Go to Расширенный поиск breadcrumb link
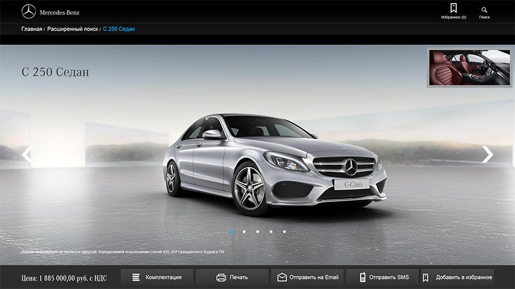The height and width of the screenshot is (289, 515). pyautogui.click(x=72, y=29)
